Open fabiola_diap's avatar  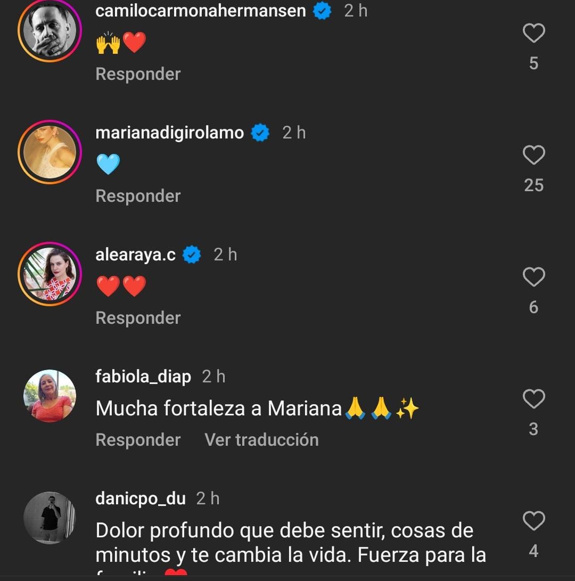[50, 396]
